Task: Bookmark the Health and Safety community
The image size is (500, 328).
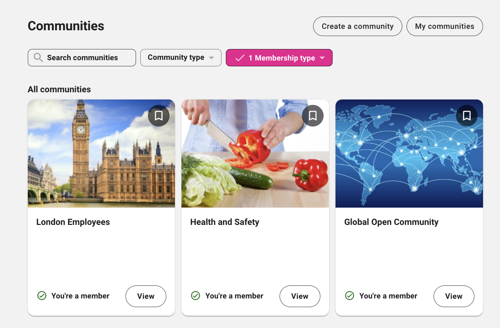Action: point(313,116)
